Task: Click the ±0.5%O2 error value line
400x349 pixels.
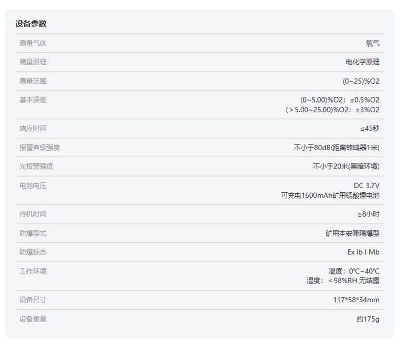Action: pos(340,100)
